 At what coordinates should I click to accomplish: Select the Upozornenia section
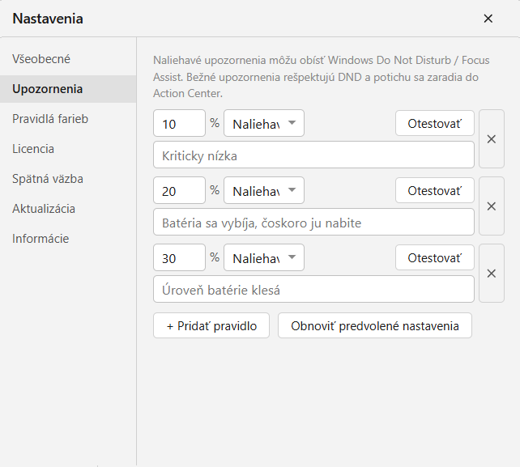(x=68, y=89)
